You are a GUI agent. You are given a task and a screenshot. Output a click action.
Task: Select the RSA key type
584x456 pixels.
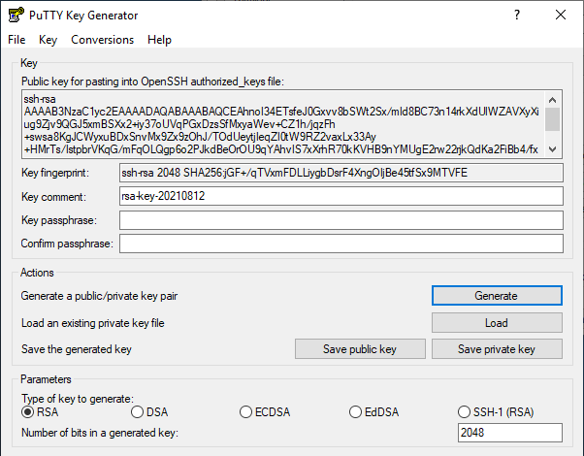coord(40,412)
